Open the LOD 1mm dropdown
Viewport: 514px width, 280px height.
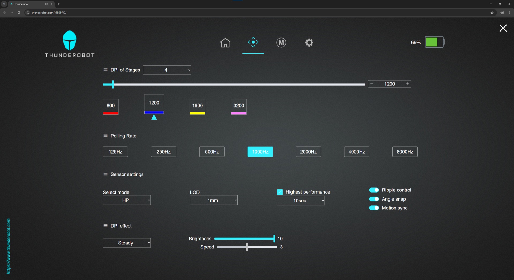tap(214, 200)
